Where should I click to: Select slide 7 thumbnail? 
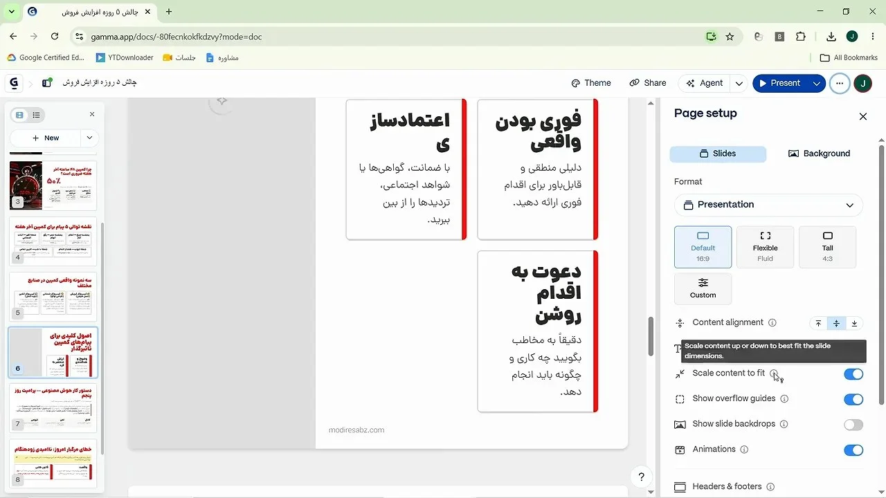coord(53,408)
